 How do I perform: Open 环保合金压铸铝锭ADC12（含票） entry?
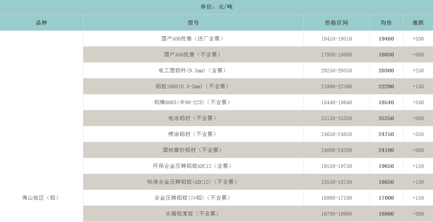pyautogui.click(x=193, y=166)
